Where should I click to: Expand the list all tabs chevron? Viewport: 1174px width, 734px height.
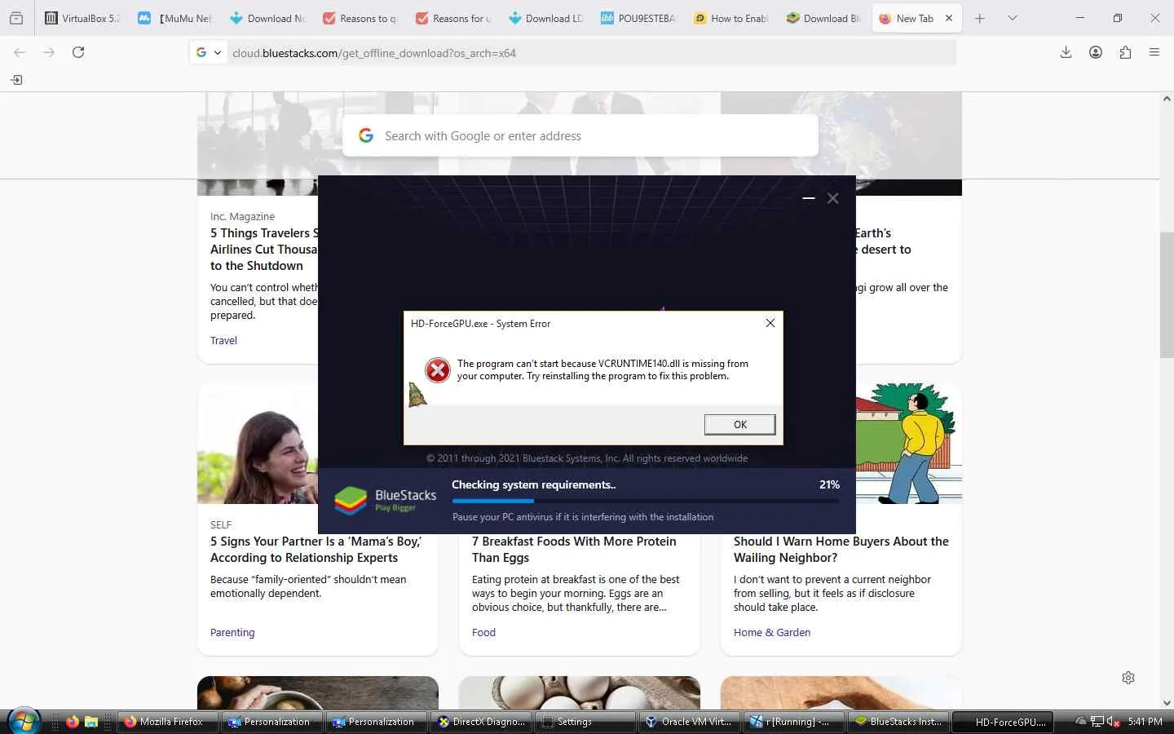[1013, 18]
